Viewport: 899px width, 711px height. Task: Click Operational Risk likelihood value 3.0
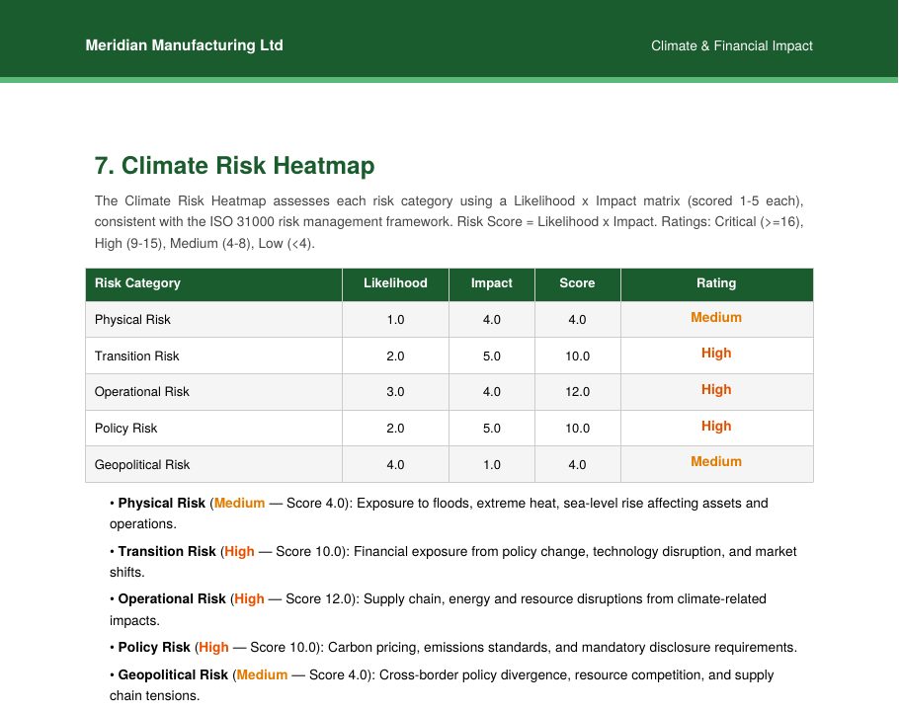395,392
